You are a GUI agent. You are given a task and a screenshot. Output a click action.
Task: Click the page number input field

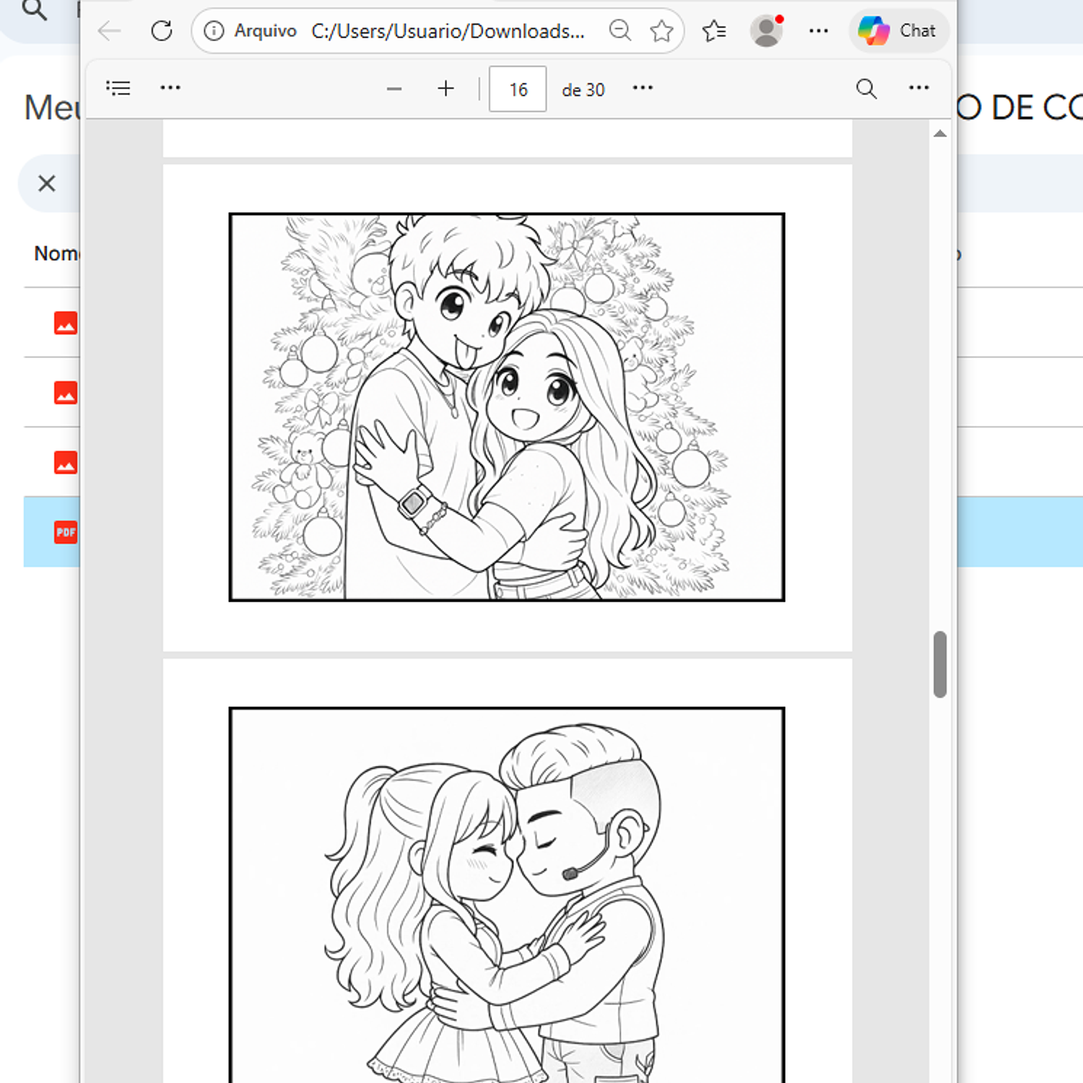pyautogui.click(x=518, y=89)
